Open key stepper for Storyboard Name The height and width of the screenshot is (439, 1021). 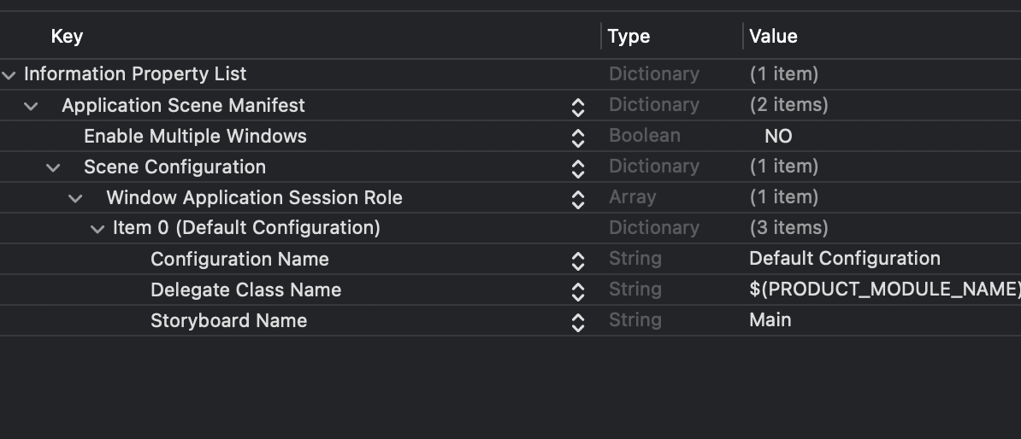tap(578, 322)
